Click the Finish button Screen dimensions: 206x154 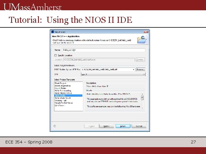click(x=123, y=126)
